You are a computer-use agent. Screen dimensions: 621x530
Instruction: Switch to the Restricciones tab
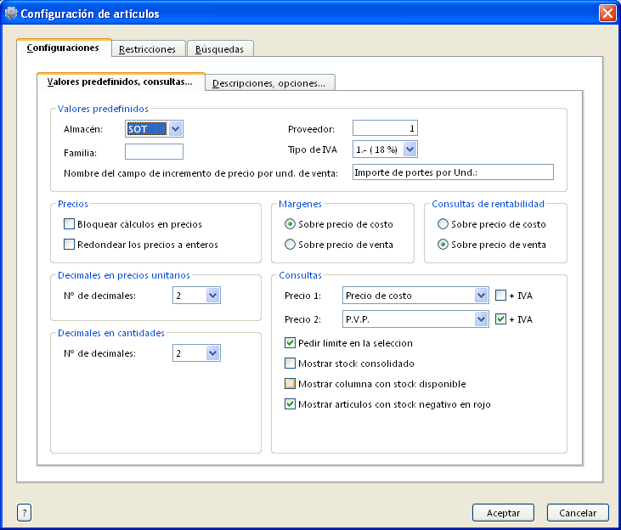tap(148, 49)
